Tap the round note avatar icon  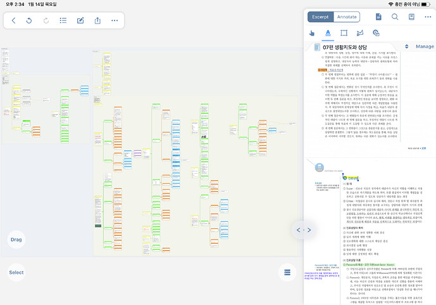point(319,167)
